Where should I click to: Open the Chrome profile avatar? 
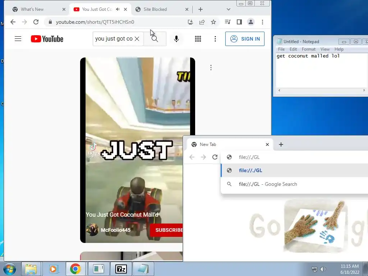250,22
